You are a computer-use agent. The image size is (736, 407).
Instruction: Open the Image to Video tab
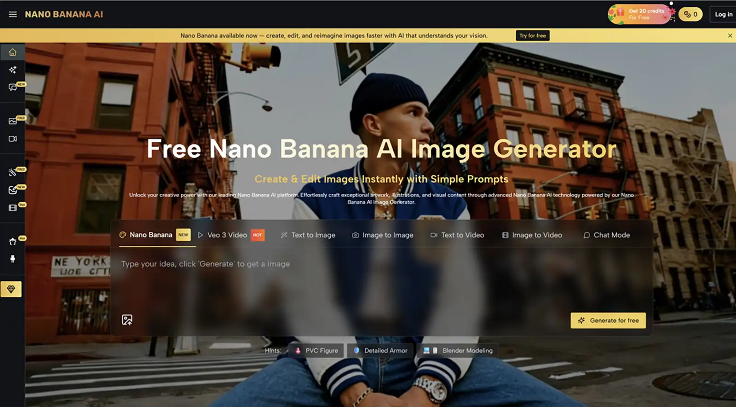pyautogui.click(x=532, y=235)
